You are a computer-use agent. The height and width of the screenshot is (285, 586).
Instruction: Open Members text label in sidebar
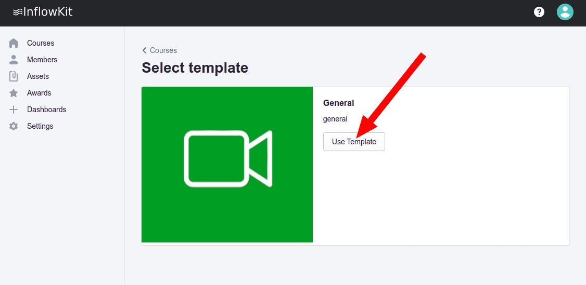click(x=42, y=60)
